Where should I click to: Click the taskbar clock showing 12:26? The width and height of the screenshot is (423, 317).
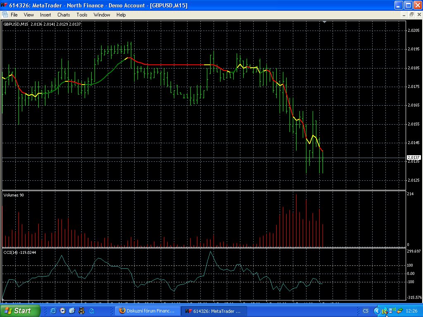pyautogui.click(x=411, y=310)
